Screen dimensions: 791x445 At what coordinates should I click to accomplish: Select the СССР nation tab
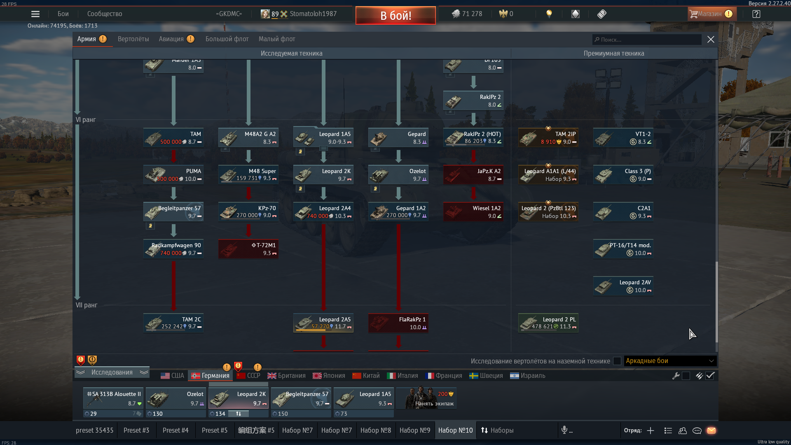pyautogui.click(x=248, y=376)
